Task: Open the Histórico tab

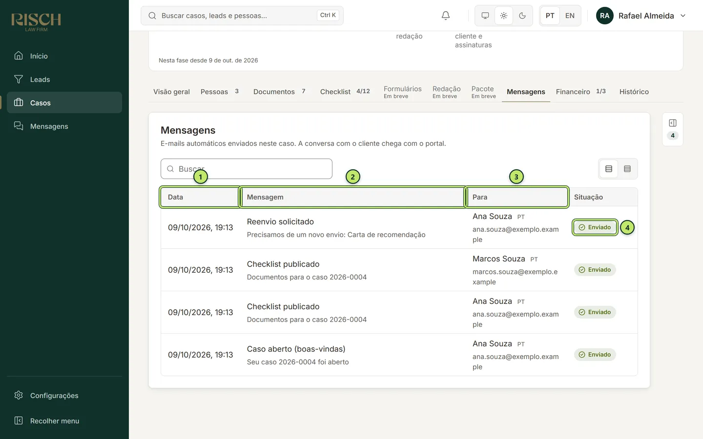Action: pos(634,92)
